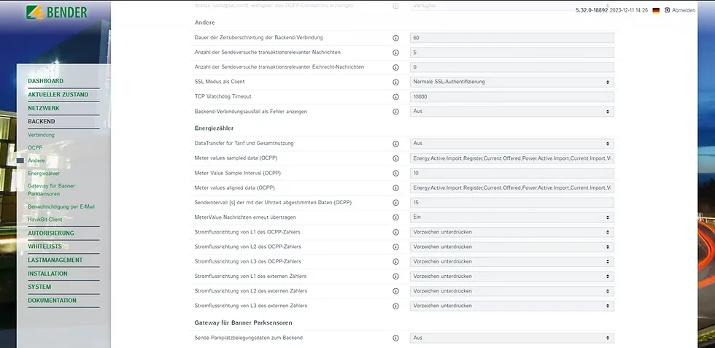
Task: Click Meter values aligned data field
Action: (x=511, y=188)
